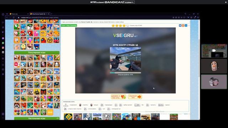Open the yellow Geometry Dash game thumbnail
The width and height of the screenshot is (228, 128).
[x=68, y=117]
